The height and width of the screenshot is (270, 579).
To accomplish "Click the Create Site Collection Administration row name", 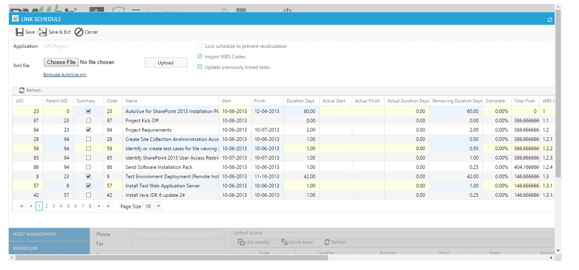I will click(x=171, y=139).
